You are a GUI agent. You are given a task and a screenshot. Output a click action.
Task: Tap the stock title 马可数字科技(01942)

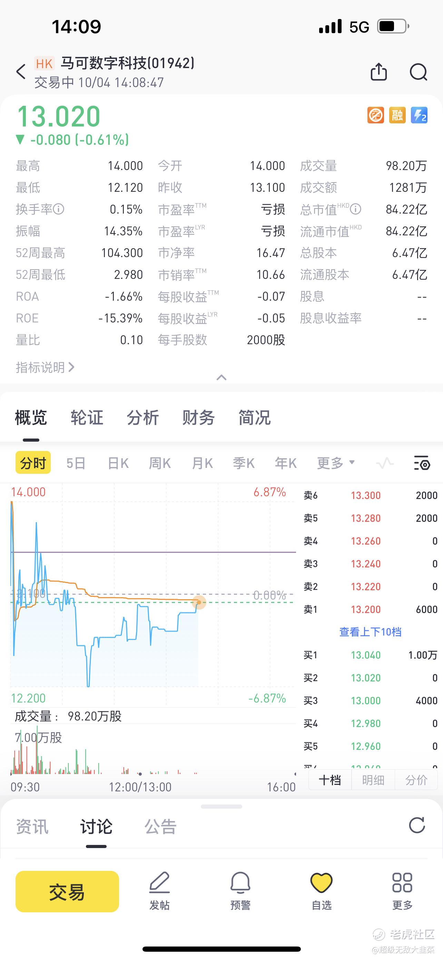point(128,63)
